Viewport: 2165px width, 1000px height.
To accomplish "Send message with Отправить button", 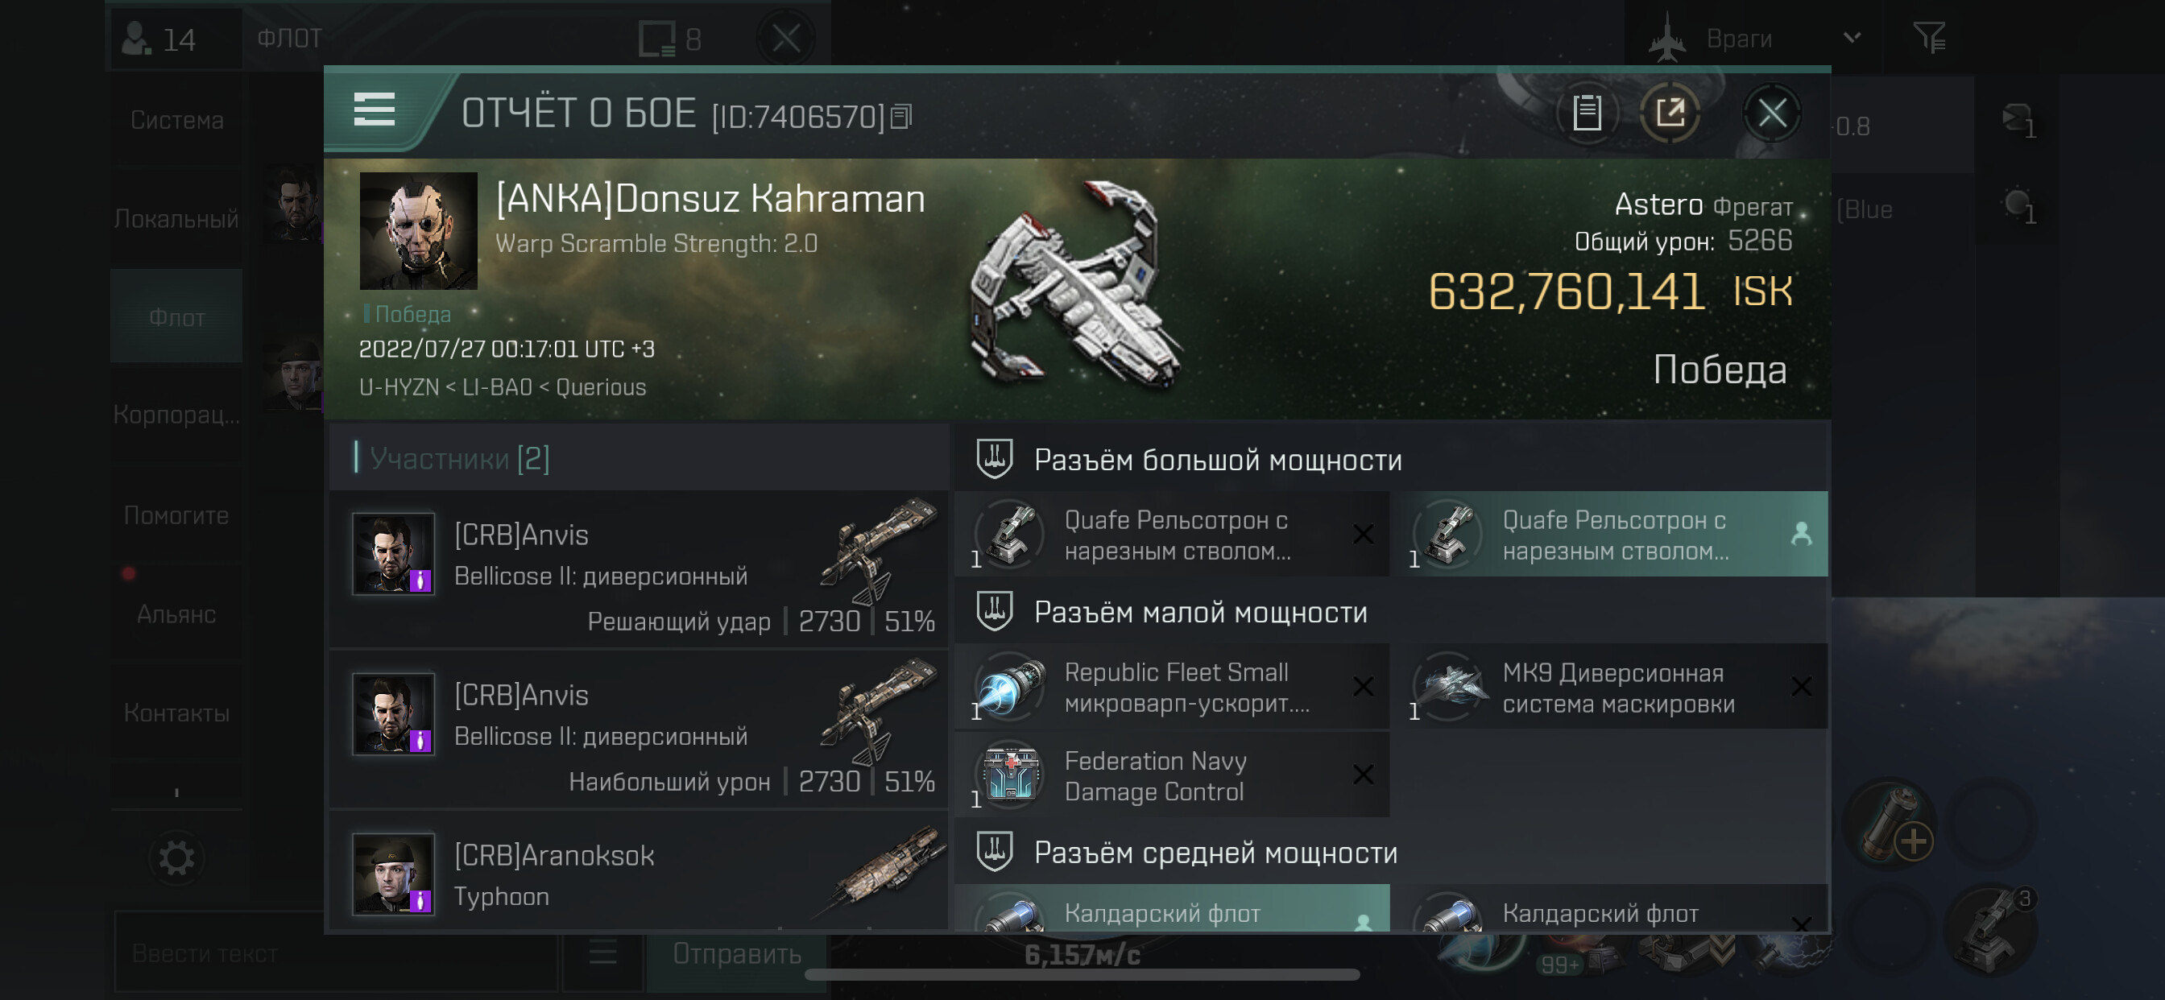I will tap(736, 954).
